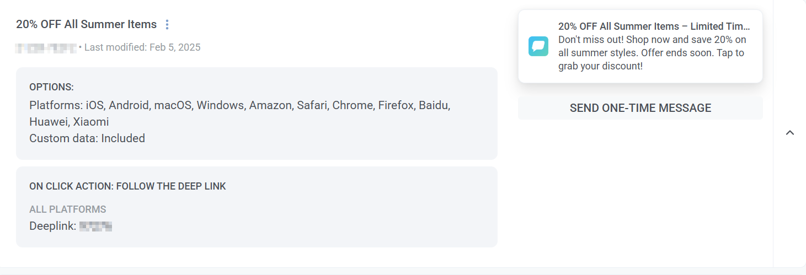This screenshot has height=275, width=806.
Task: Click the 'ON CLICK ACTION: FOLLOW THE DEEP LINK' heading
Action: (127, 186)
